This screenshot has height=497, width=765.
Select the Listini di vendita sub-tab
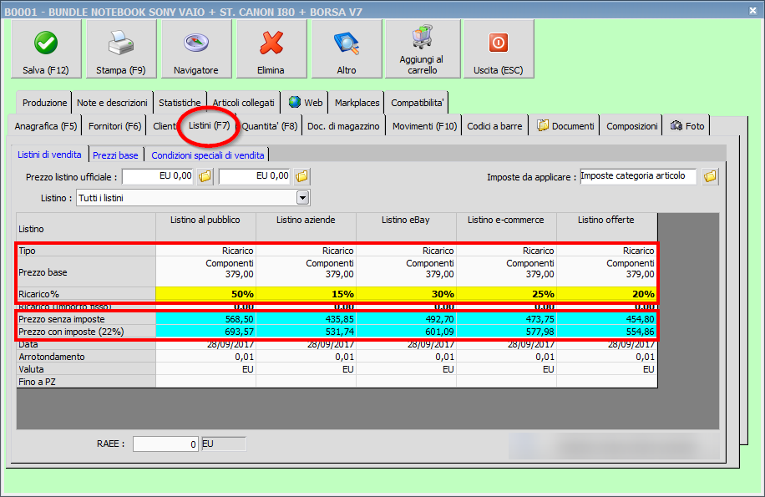pyautogui.click(x=49, y=155)
